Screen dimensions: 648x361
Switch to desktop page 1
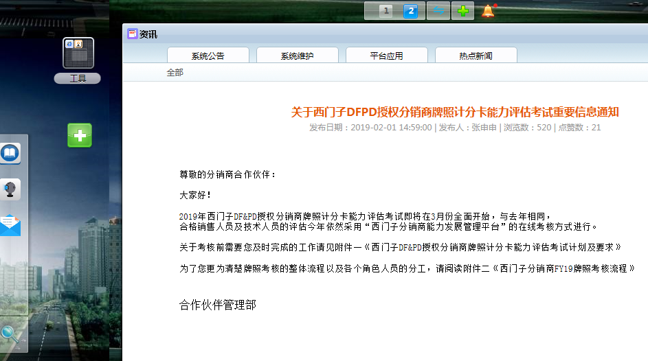coord(386,11)
